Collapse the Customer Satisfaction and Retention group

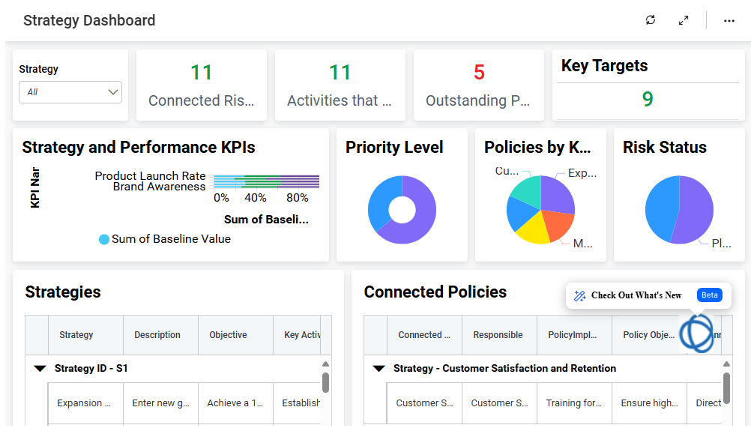pyautogui.click(x=378, y=369)
